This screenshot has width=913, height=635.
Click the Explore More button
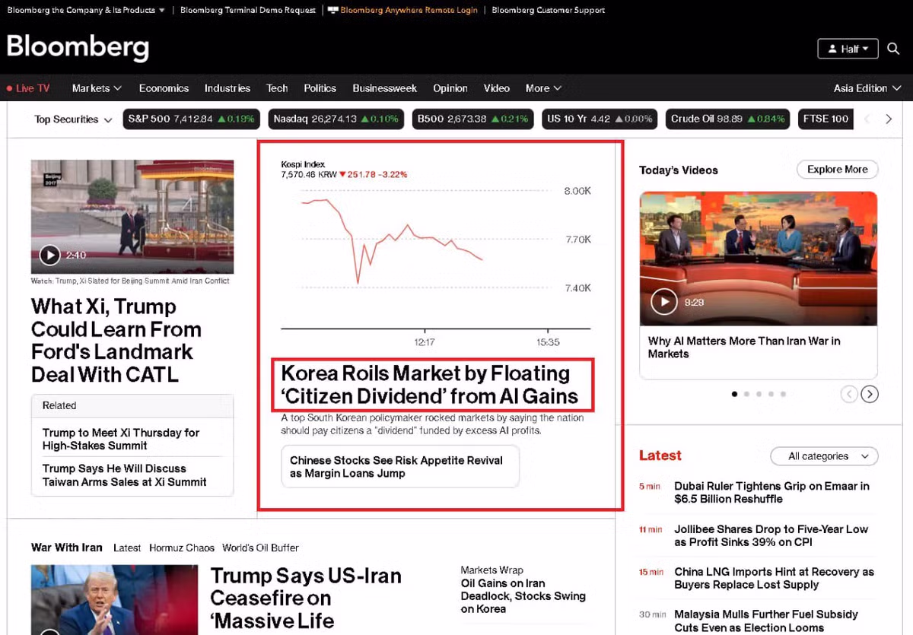click(837, 170)
